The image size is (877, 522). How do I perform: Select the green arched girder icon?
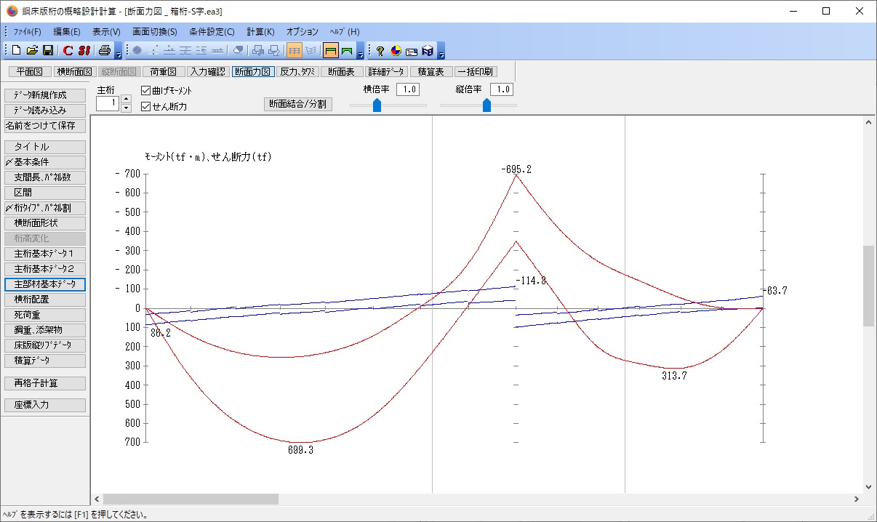(347, 51)
